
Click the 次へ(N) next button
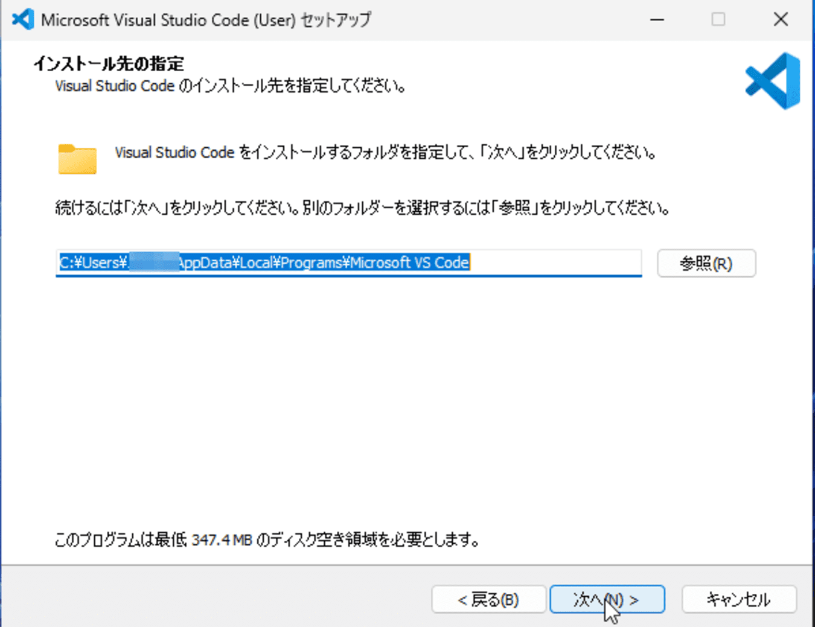(x=607, y=599)
